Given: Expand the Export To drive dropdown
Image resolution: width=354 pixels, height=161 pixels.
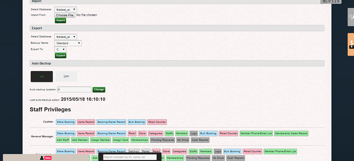Looking at the screenshot, I should pos(60,50).
